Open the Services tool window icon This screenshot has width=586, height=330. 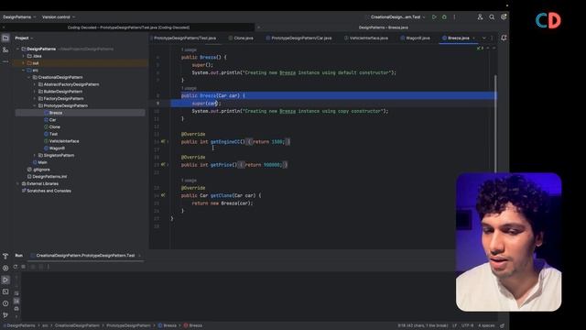(5, 268)
